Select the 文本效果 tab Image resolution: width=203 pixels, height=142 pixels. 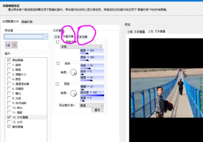(82, 37)
